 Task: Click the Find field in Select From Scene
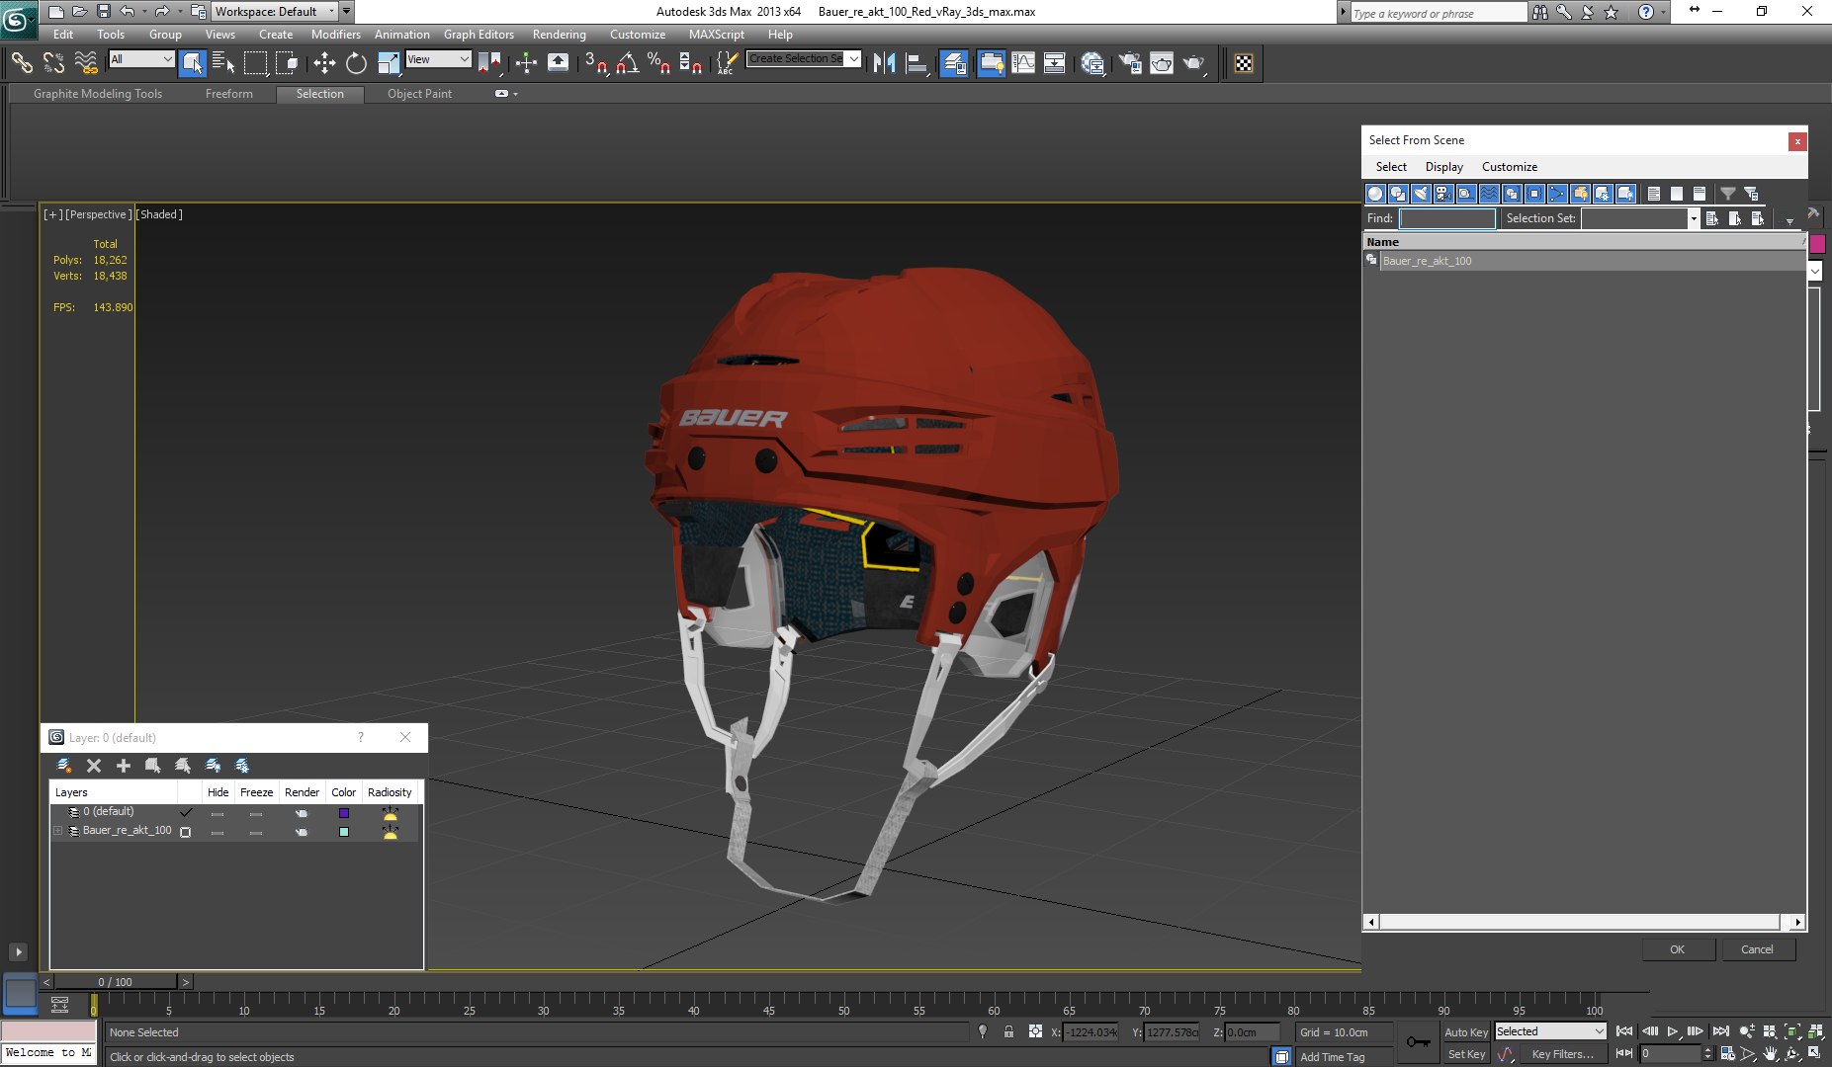(1447, 218)
